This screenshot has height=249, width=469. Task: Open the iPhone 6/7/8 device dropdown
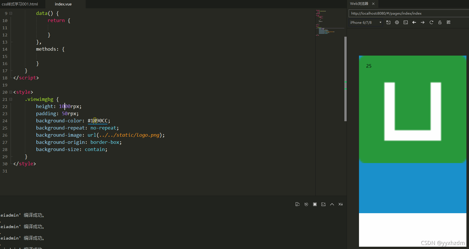[x=366, y=22]
